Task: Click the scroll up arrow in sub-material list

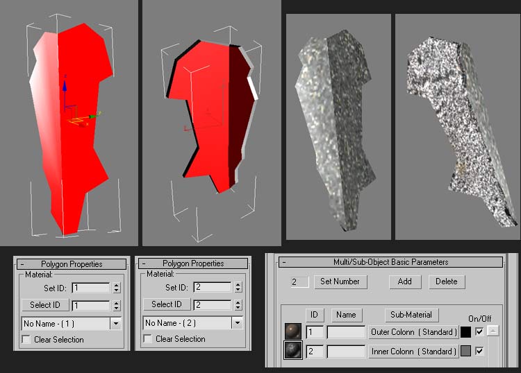Action: tap(493, 332)
